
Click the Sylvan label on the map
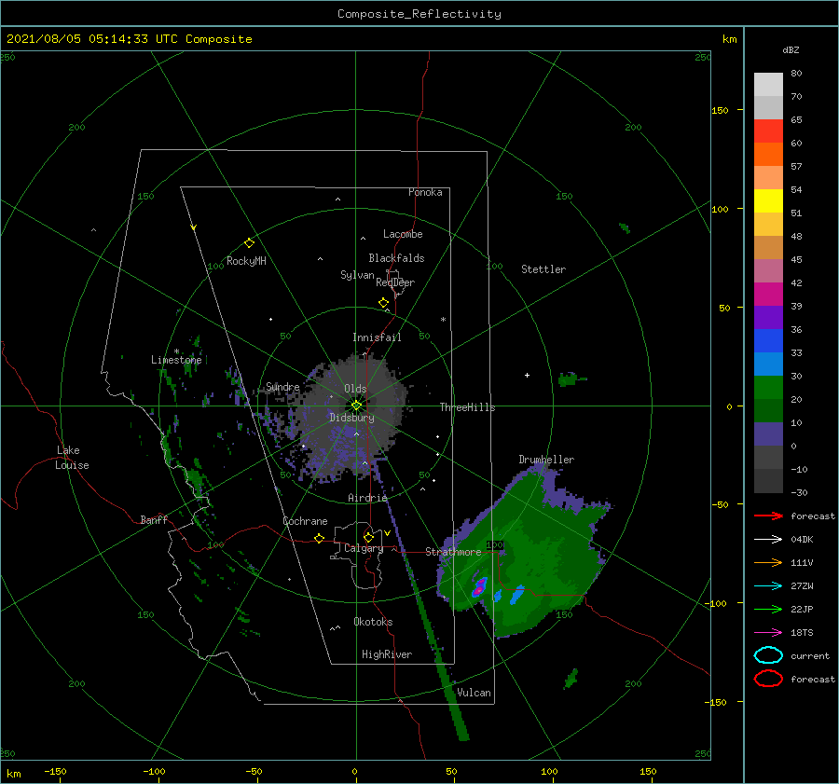coord(357,275)
